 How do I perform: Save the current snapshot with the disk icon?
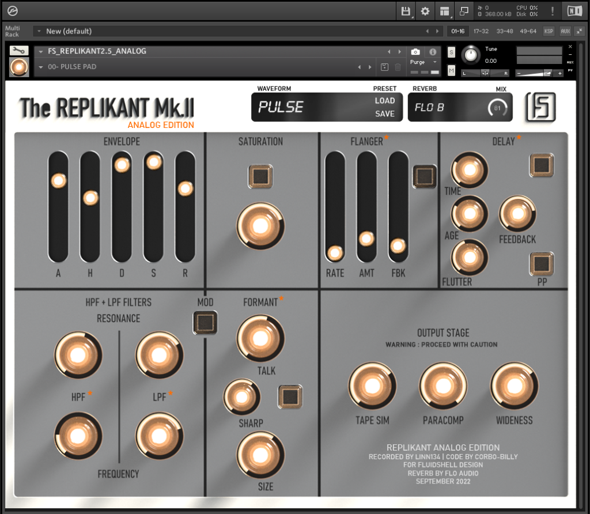click(384, 67)
